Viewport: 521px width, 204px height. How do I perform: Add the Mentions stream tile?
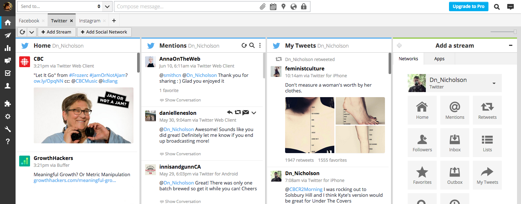tap(455, 110)
